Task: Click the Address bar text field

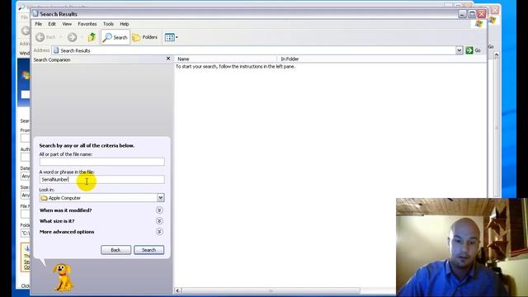Action: 253,50
